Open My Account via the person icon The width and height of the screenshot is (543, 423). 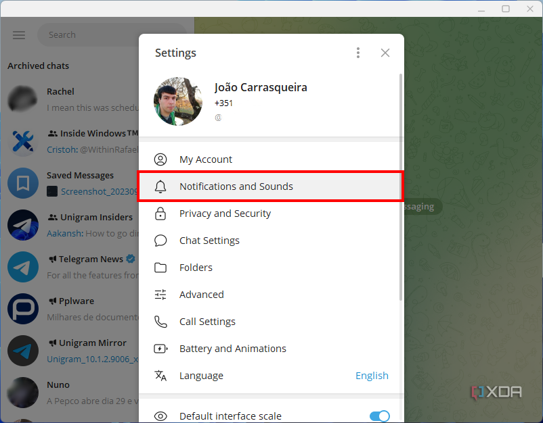click(x=160, y=159)
